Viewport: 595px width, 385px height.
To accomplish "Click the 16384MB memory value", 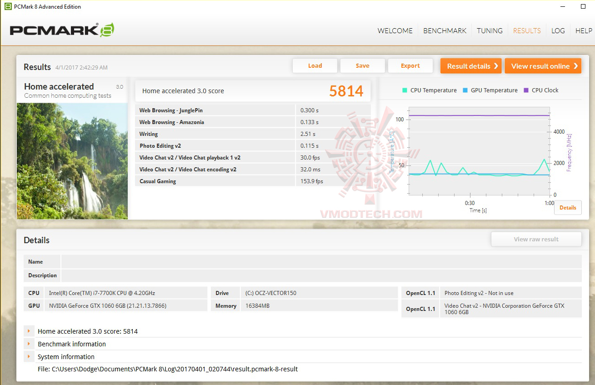I will [x=257, y=306].
